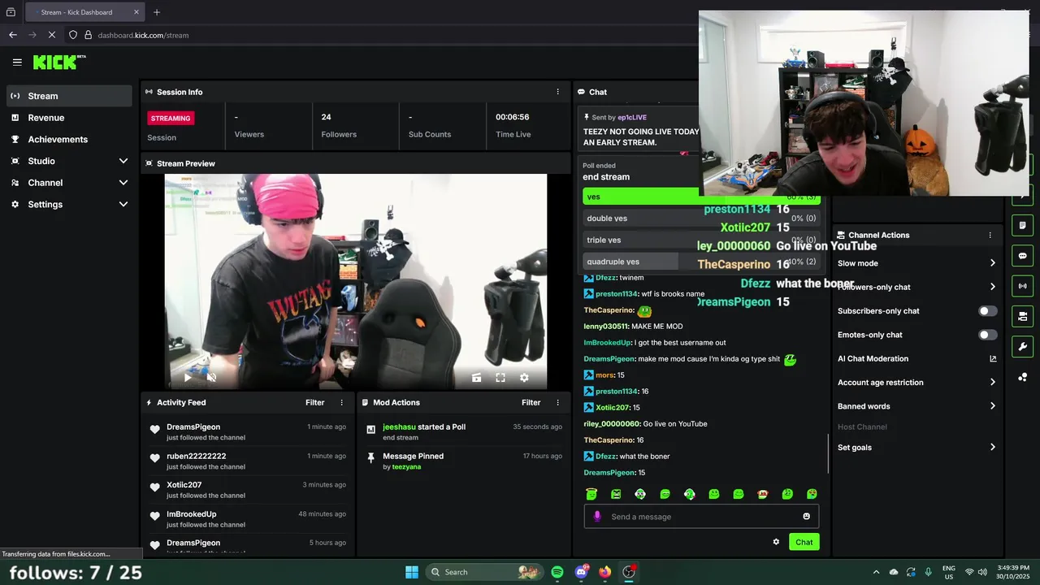Go to Stream in sidebar
This screenshot has width=1040, height=585.
pyautogui.click(x=68, y=96)
